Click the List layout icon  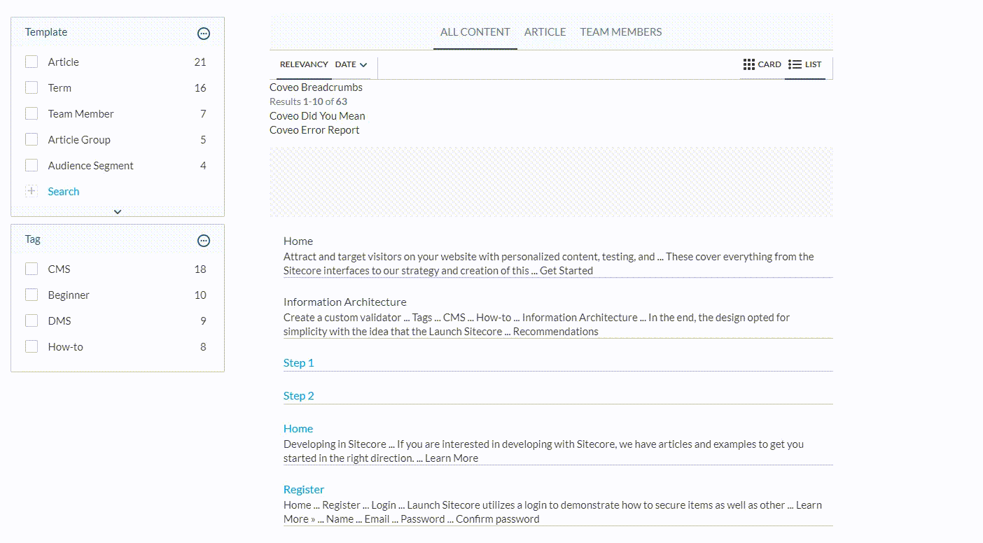(795, 64)
